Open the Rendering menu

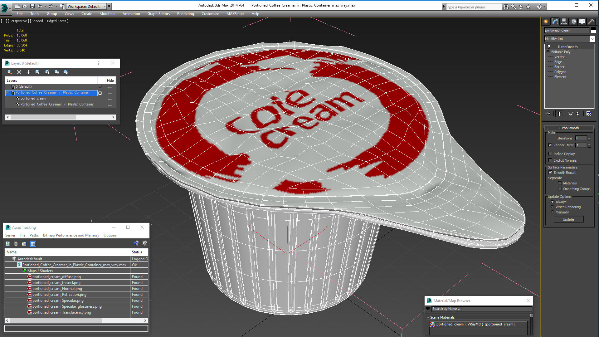185,14
